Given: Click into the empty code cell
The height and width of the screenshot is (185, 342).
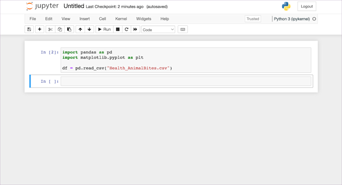Looking at the screenshot, I should point(186,81).
